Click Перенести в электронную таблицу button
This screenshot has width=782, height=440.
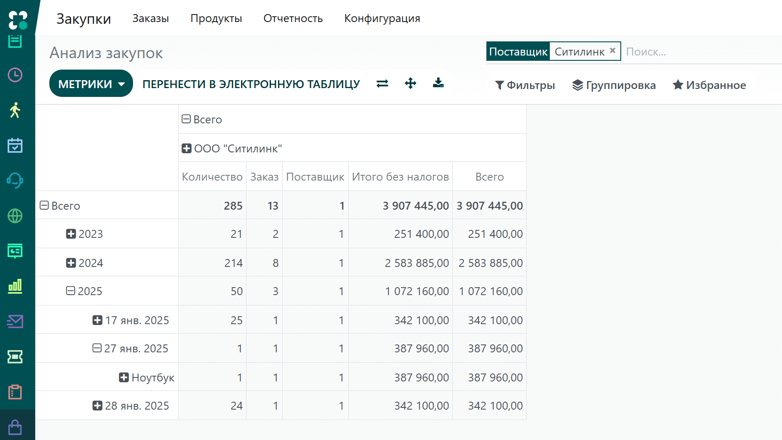coord(251,84)
